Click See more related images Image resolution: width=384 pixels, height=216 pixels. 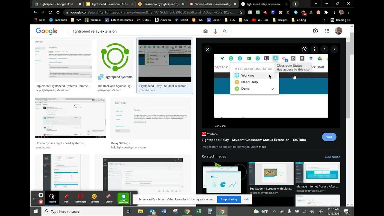click(x=332, y=157)
